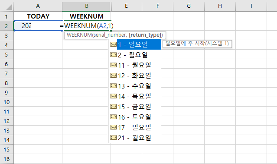Select row 10 header
Viewport: 277px width, 164px height.
coord(7,102)
